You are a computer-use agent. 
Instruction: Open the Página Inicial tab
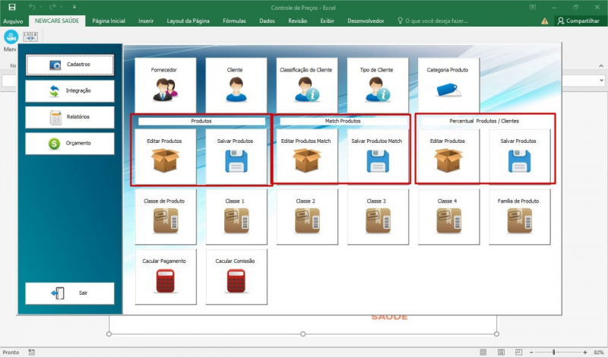pos(108,21)
